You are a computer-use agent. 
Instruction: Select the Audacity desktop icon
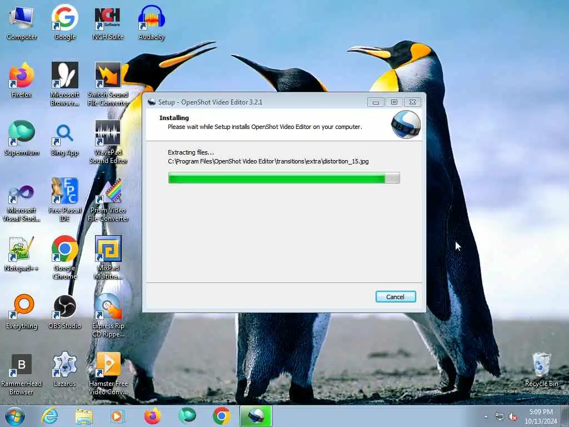[151, 23]
